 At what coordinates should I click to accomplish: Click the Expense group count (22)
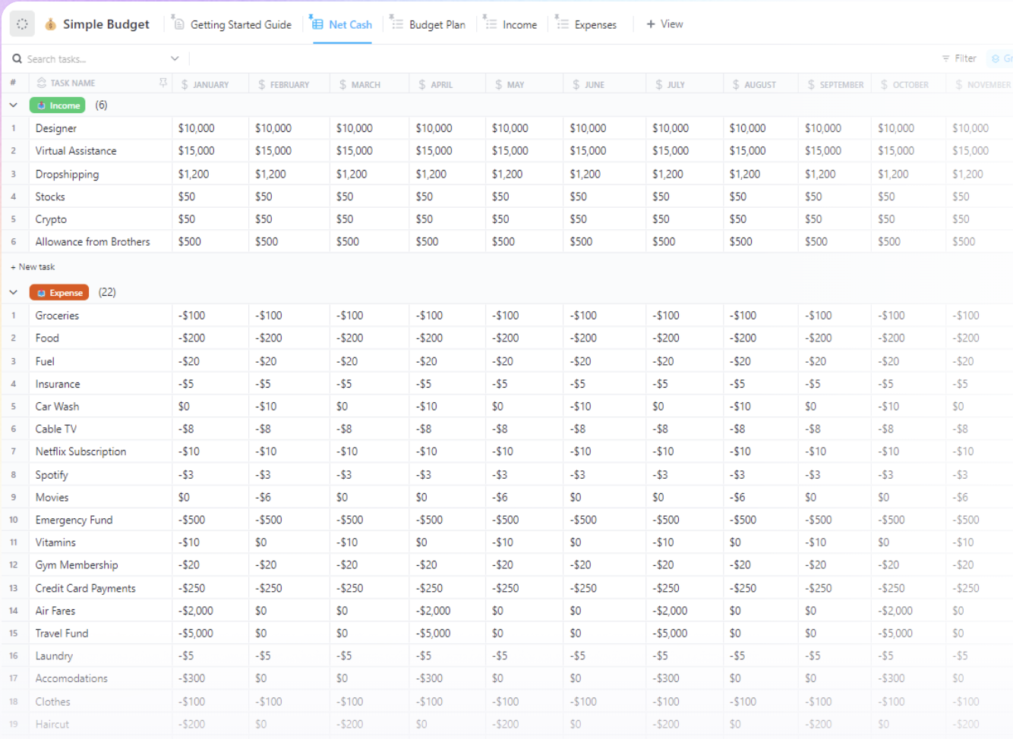(x=107, y=292)
